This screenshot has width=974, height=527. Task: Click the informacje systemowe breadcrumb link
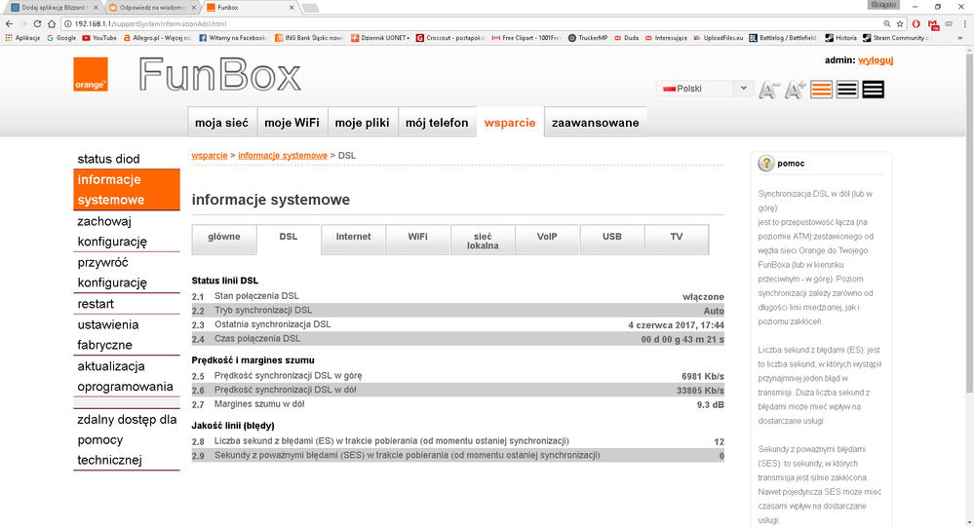[283, 155]
